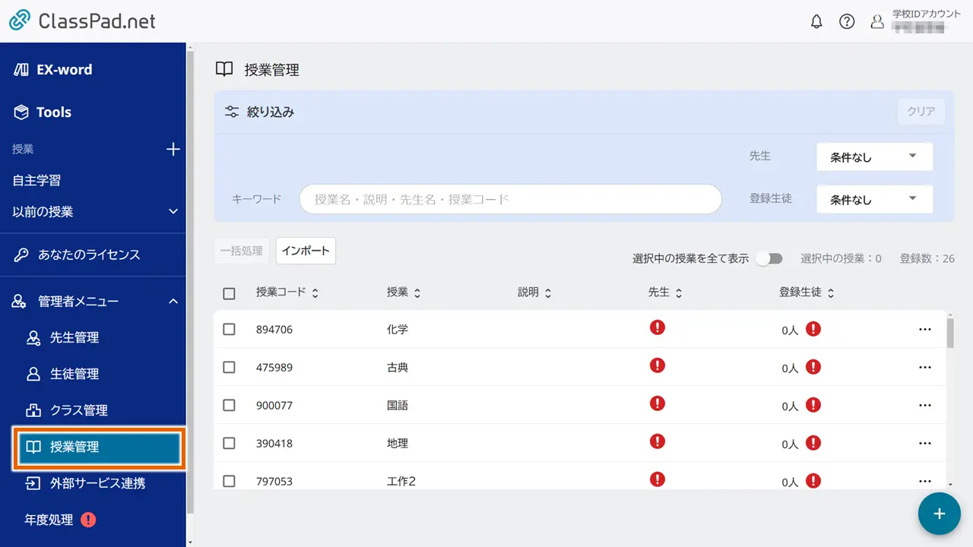Open the EX-word section in sidebar
973x547 pixels.
coord(65,69)
